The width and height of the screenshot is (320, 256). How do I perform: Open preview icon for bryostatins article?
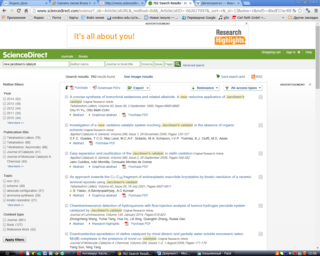260,177
